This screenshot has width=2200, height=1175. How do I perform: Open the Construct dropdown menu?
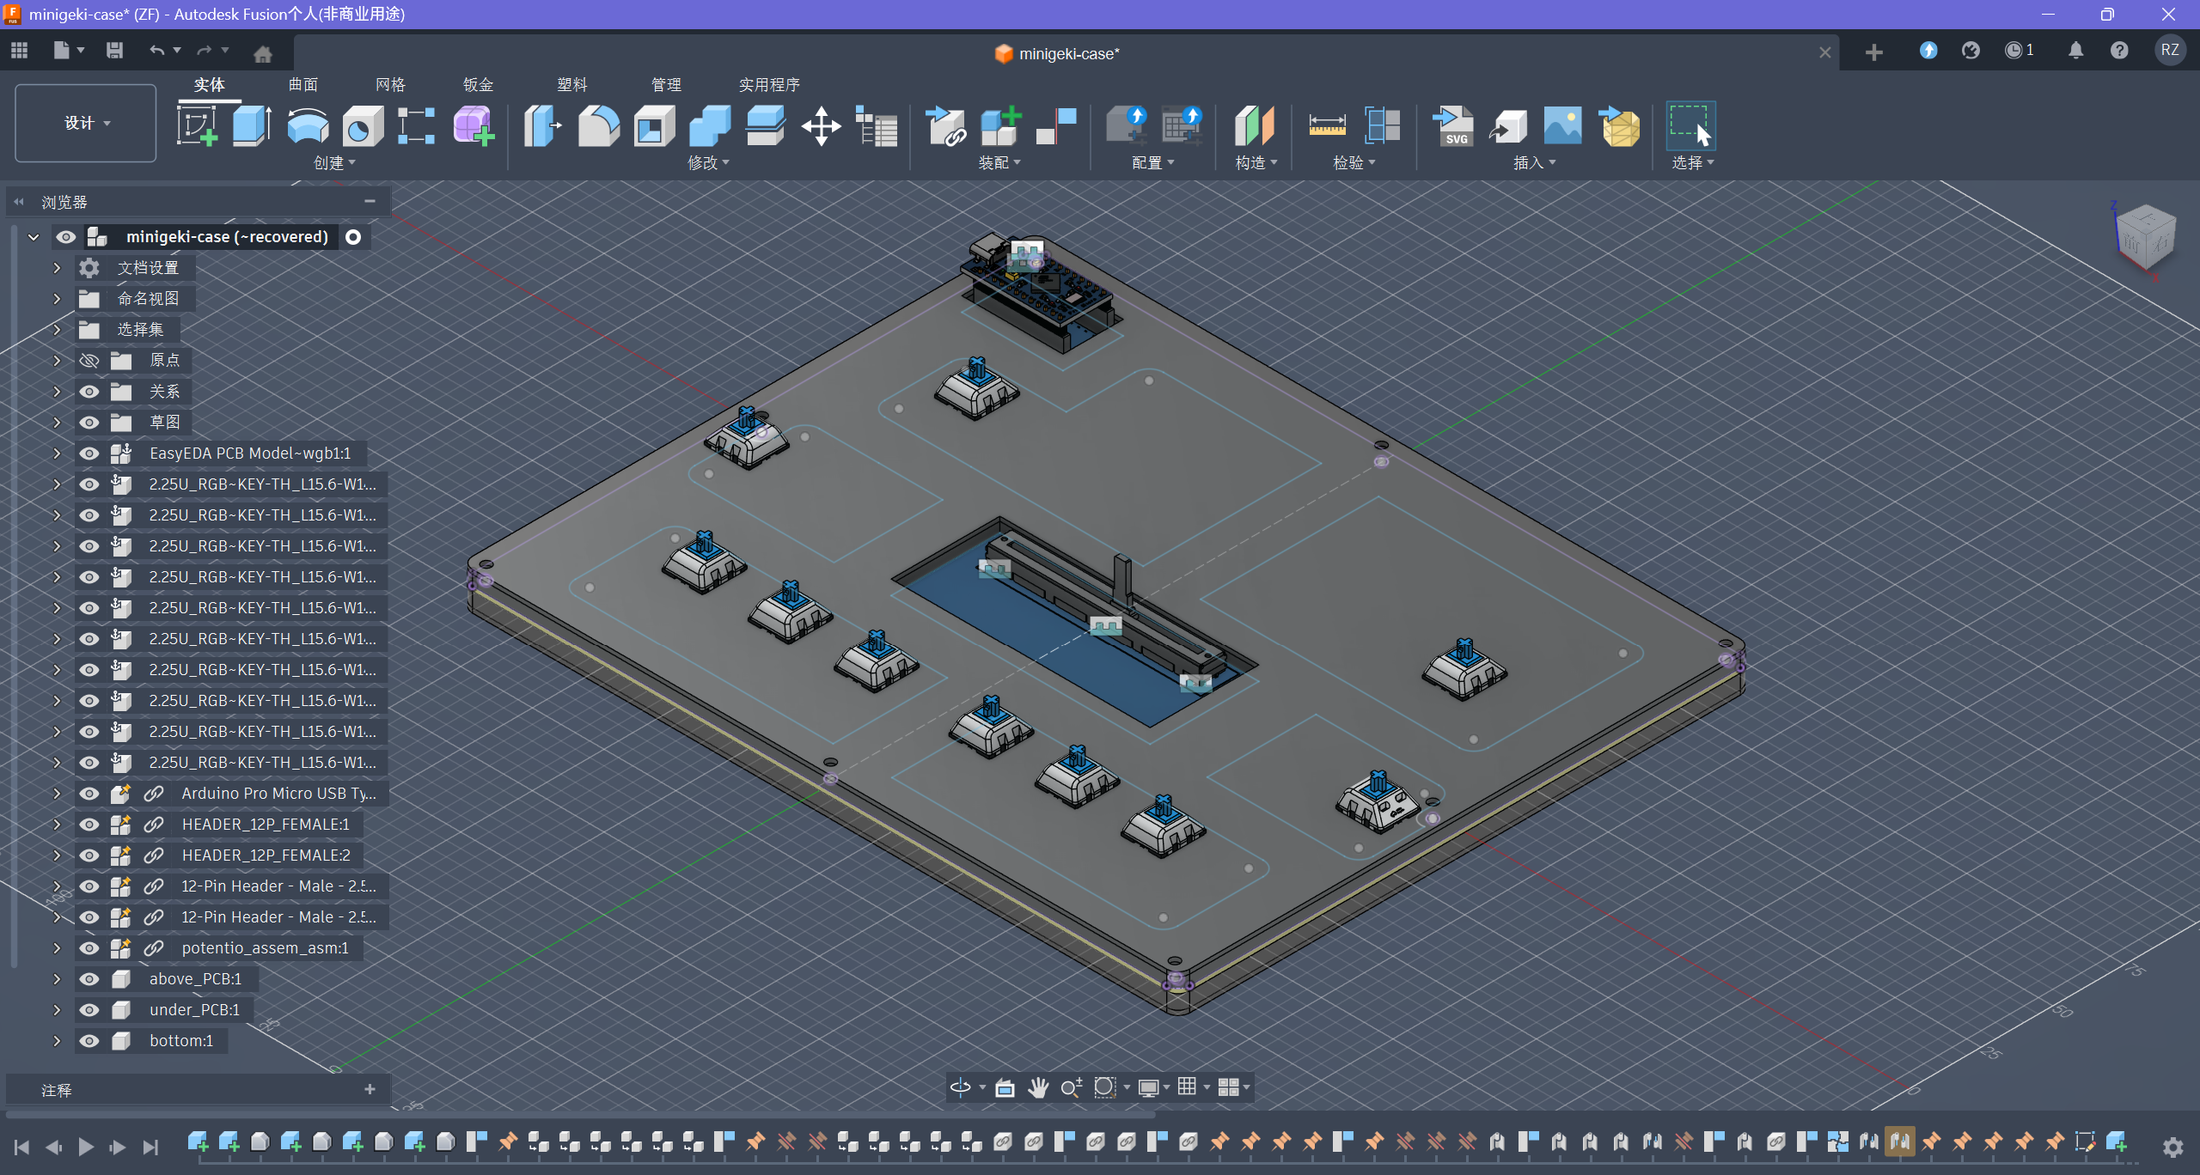click(x=1256, y=162)
